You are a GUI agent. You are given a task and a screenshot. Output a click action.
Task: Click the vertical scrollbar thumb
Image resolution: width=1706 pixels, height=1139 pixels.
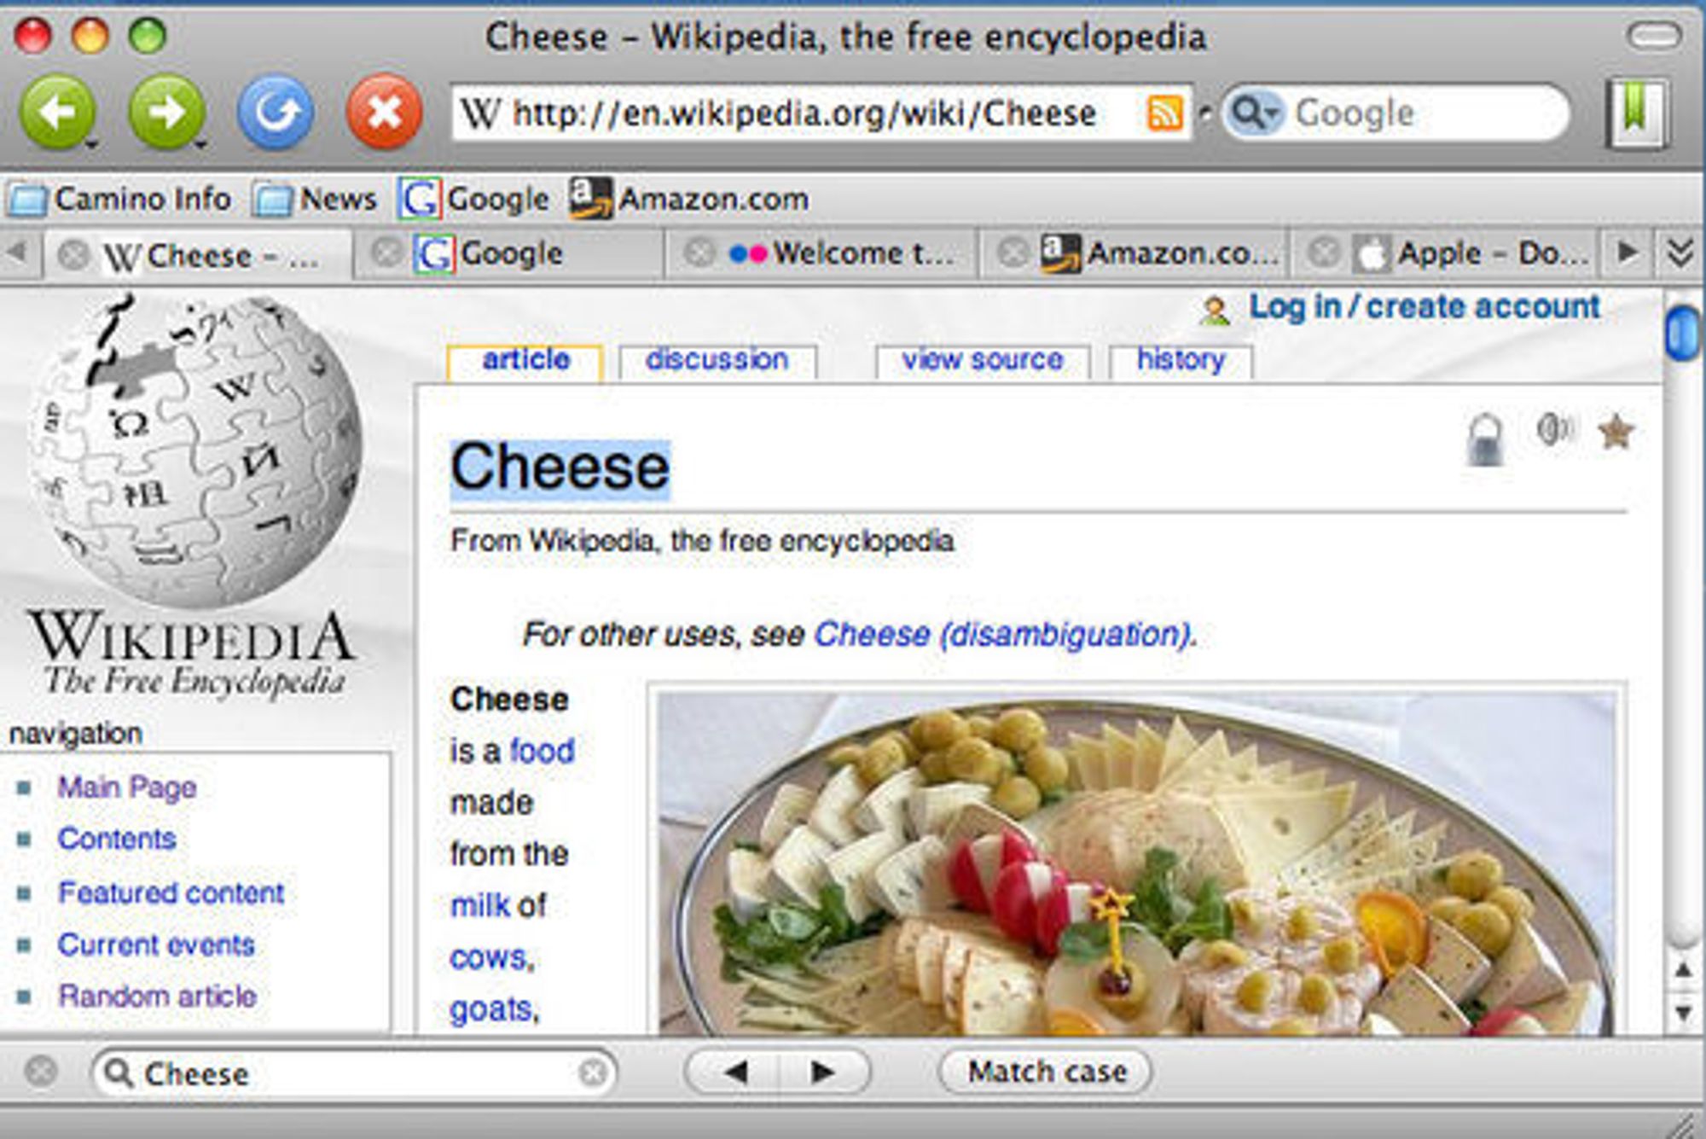1682,332
